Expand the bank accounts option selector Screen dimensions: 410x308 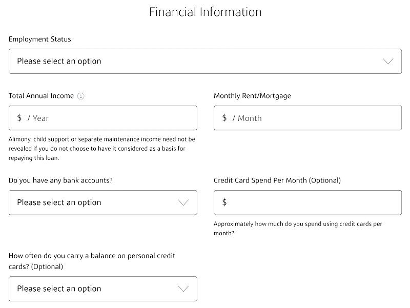point(103,202)
